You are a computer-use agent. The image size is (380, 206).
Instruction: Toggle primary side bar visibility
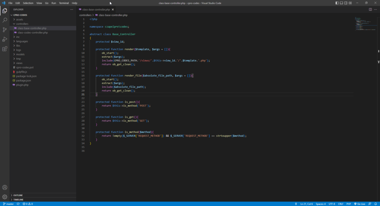[x=337, y=3]
